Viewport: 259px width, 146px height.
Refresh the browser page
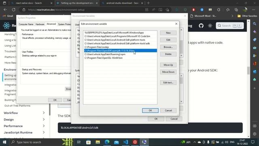tap(13, 10)
